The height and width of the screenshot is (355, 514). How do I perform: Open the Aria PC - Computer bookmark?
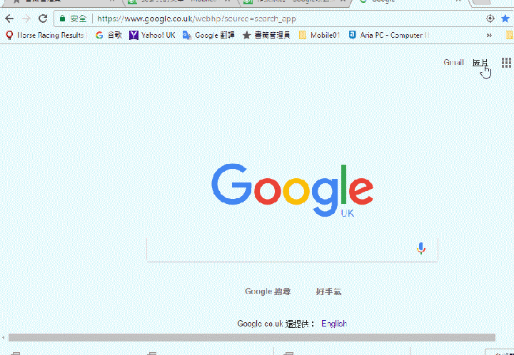click(x=389, y=35)
